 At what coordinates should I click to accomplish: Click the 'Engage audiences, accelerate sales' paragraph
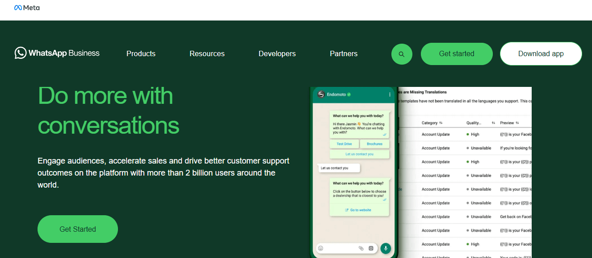pos(164,172)
